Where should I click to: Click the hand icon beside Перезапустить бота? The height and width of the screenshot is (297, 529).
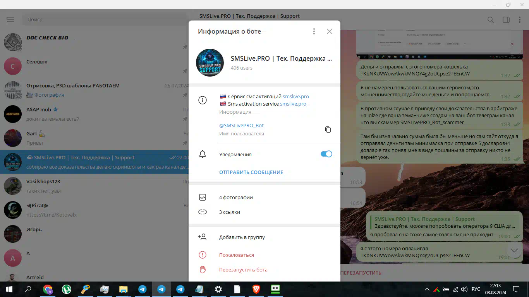203,270
